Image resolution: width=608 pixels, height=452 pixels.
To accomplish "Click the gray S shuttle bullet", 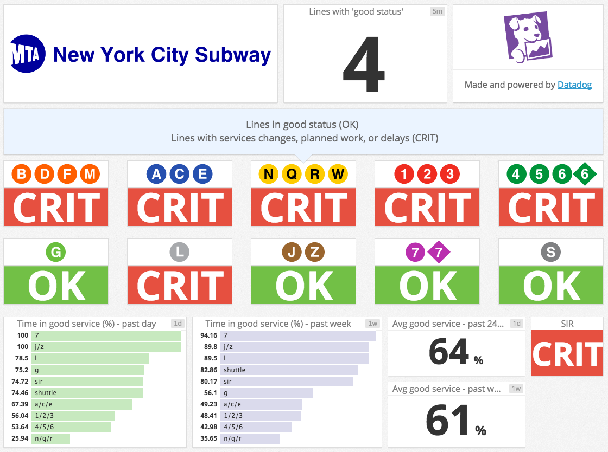I will pyautogui.click(x=550, y=251).
